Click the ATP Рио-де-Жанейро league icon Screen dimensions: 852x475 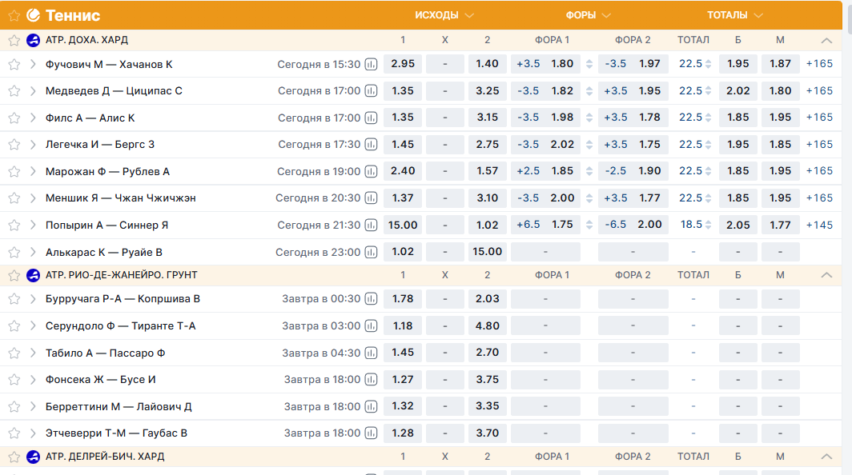tap(33, 275)
